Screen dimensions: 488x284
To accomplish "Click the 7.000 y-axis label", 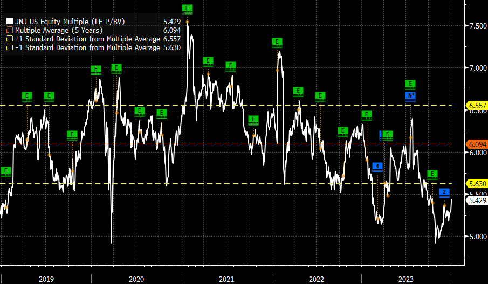I will pos(478,68).
